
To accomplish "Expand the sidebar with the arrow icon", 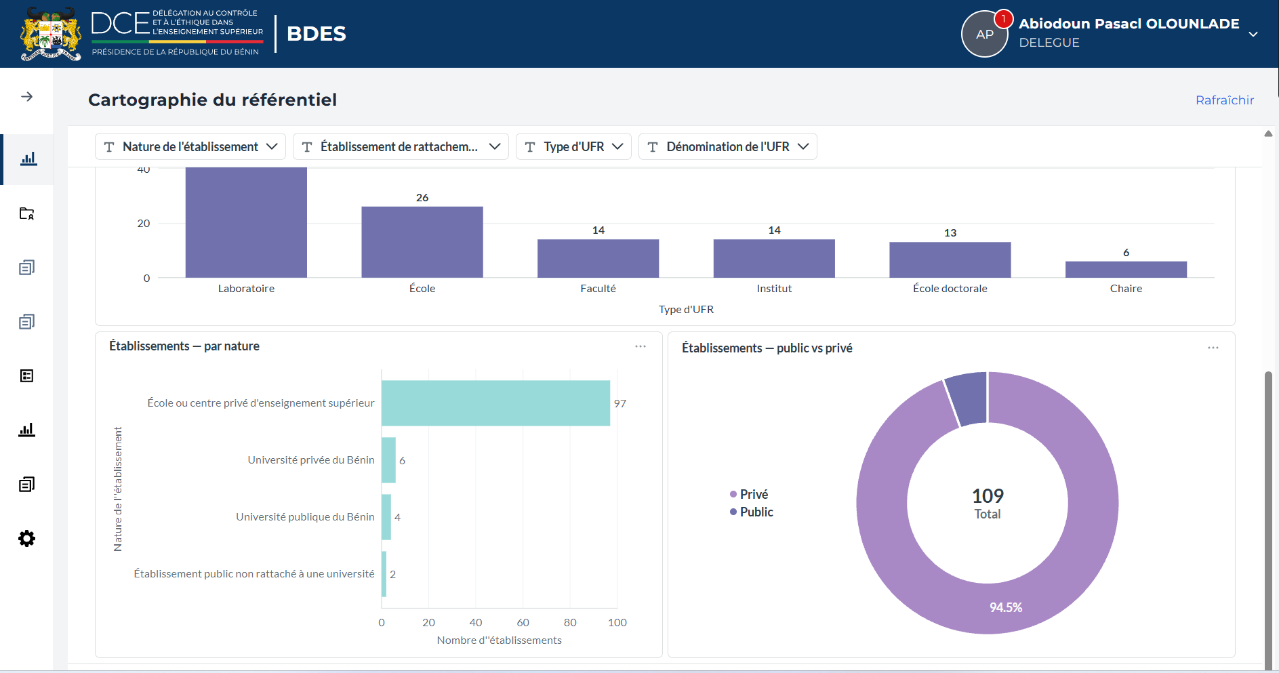I will click(26, 96).
